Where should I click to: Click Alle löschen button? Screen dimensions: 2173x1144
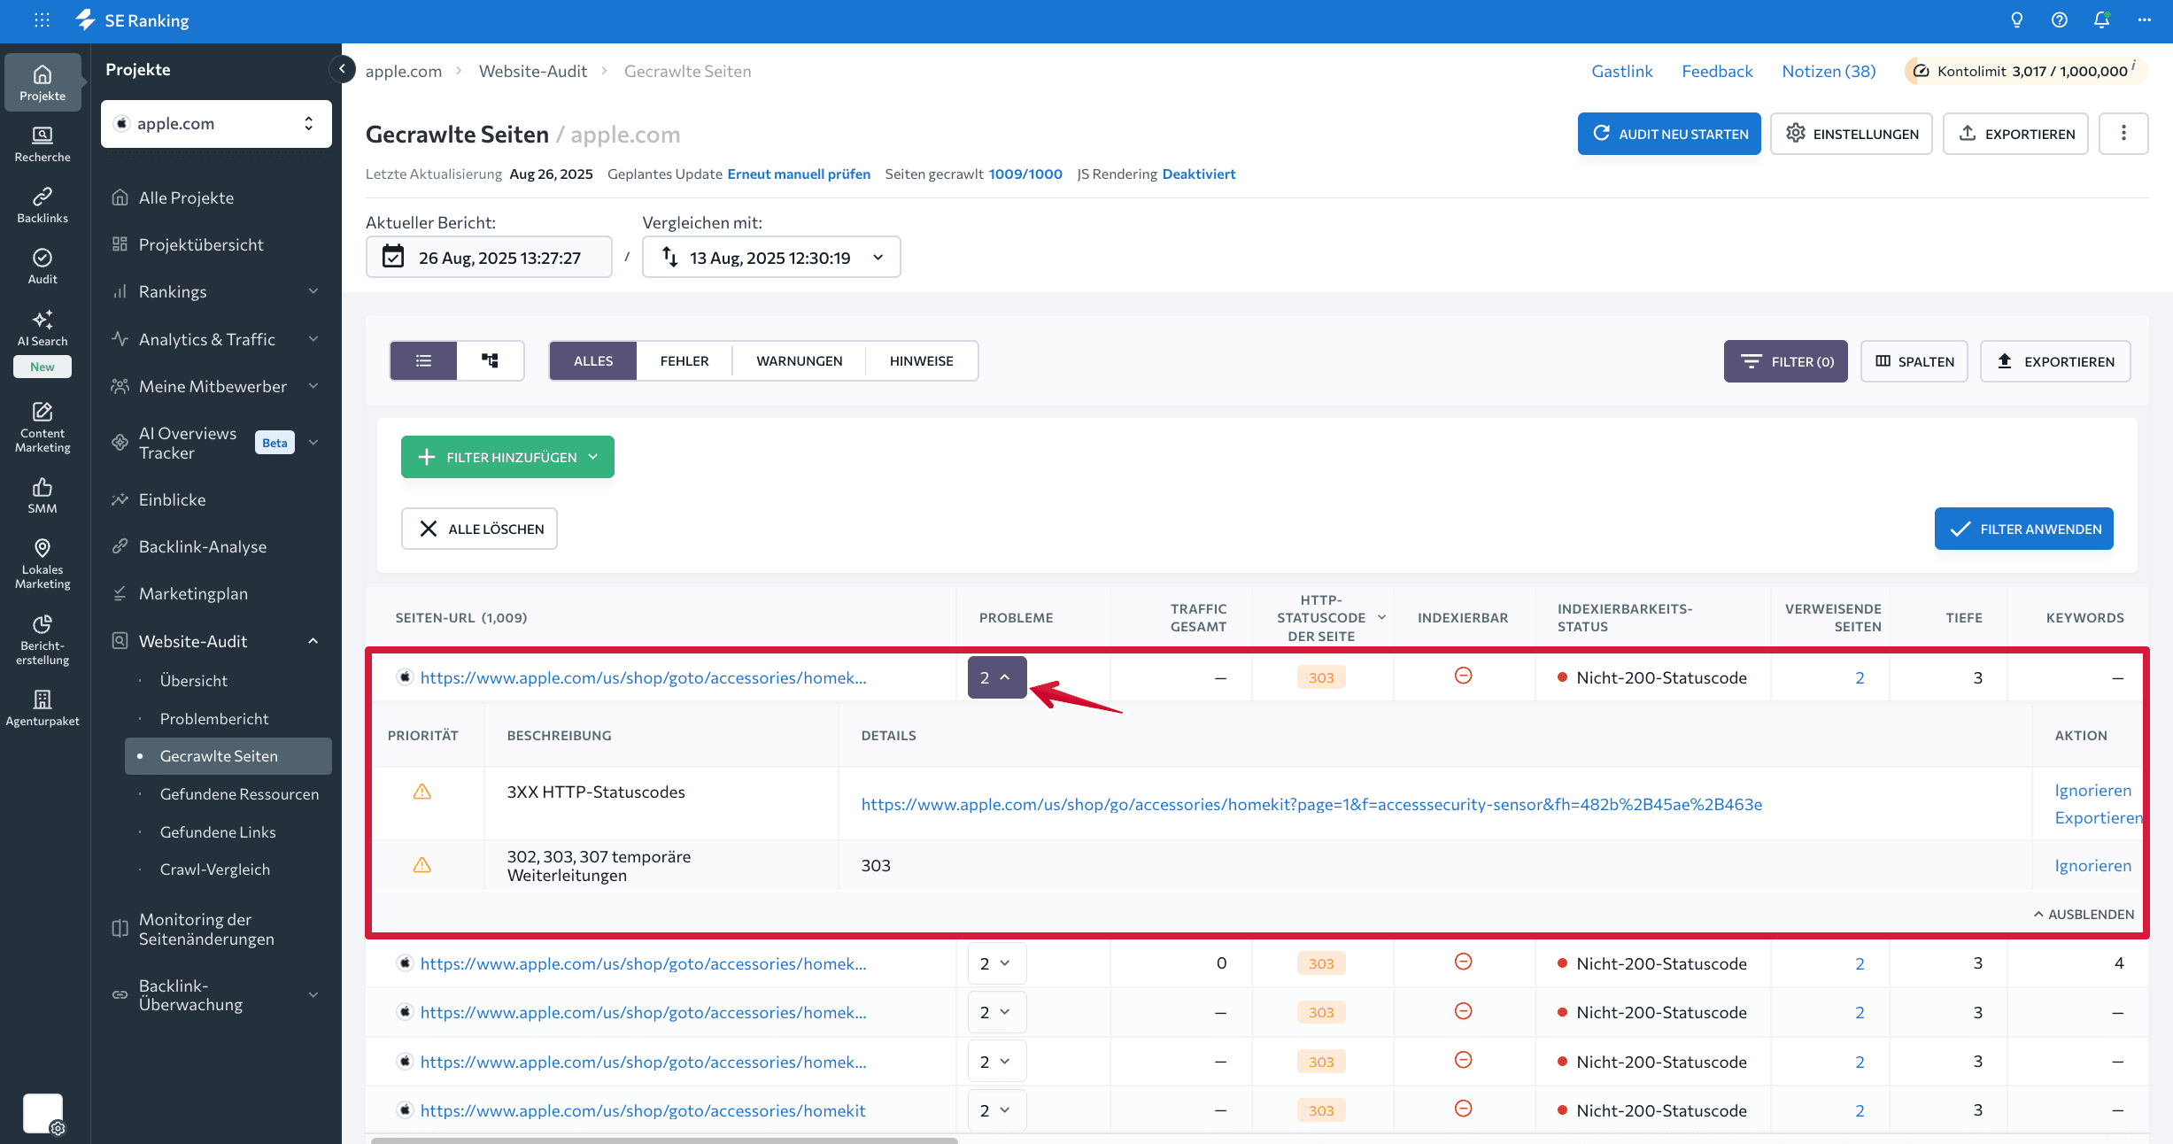coord(479,529)
